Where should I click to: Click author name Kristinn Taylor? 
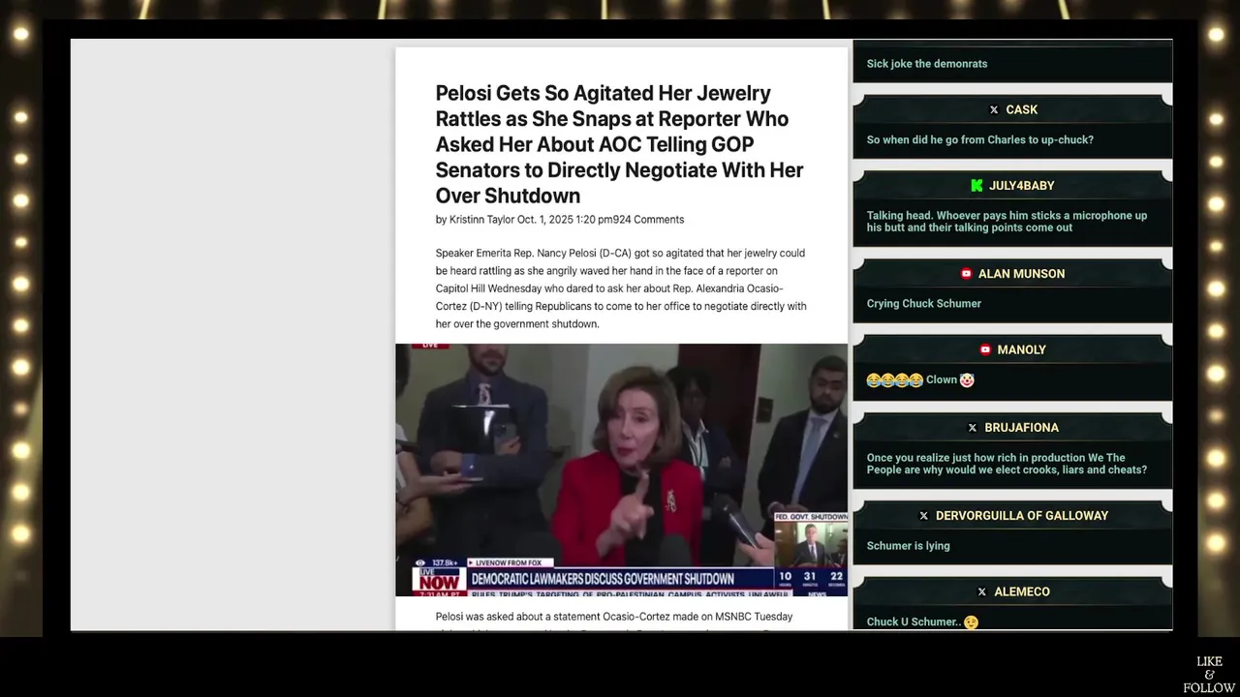(481, 220)
